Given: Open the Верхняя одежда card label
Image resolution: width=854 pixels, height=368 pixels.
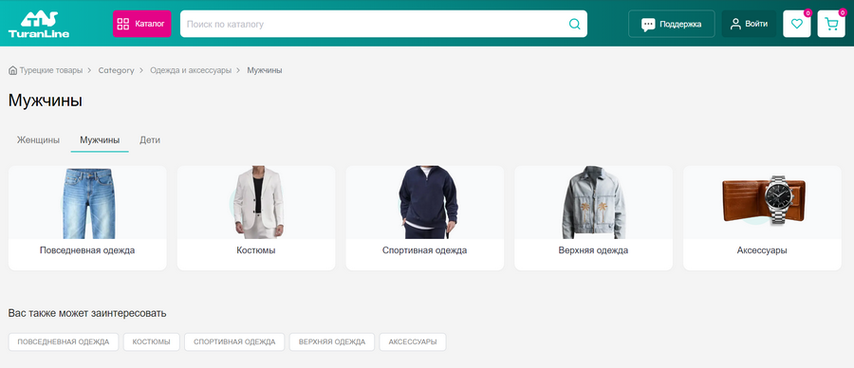Looking at the screenshot, I should click(x=593, y=250).
